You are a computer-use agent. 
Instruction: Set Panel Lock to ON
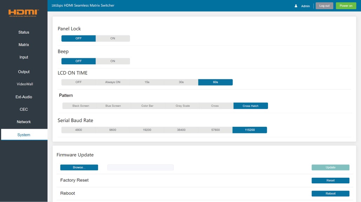click(113, 38)
